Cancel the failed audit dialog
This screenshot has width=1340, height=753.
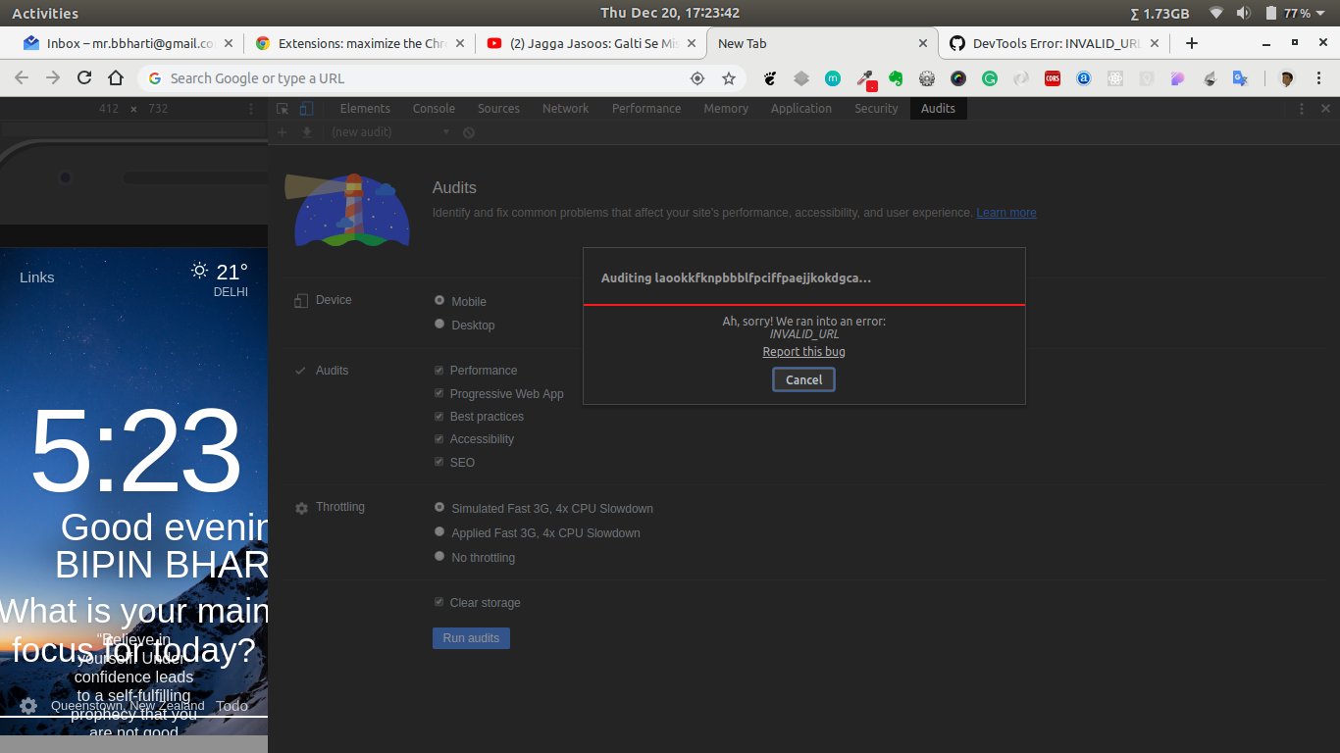[802, 379]
